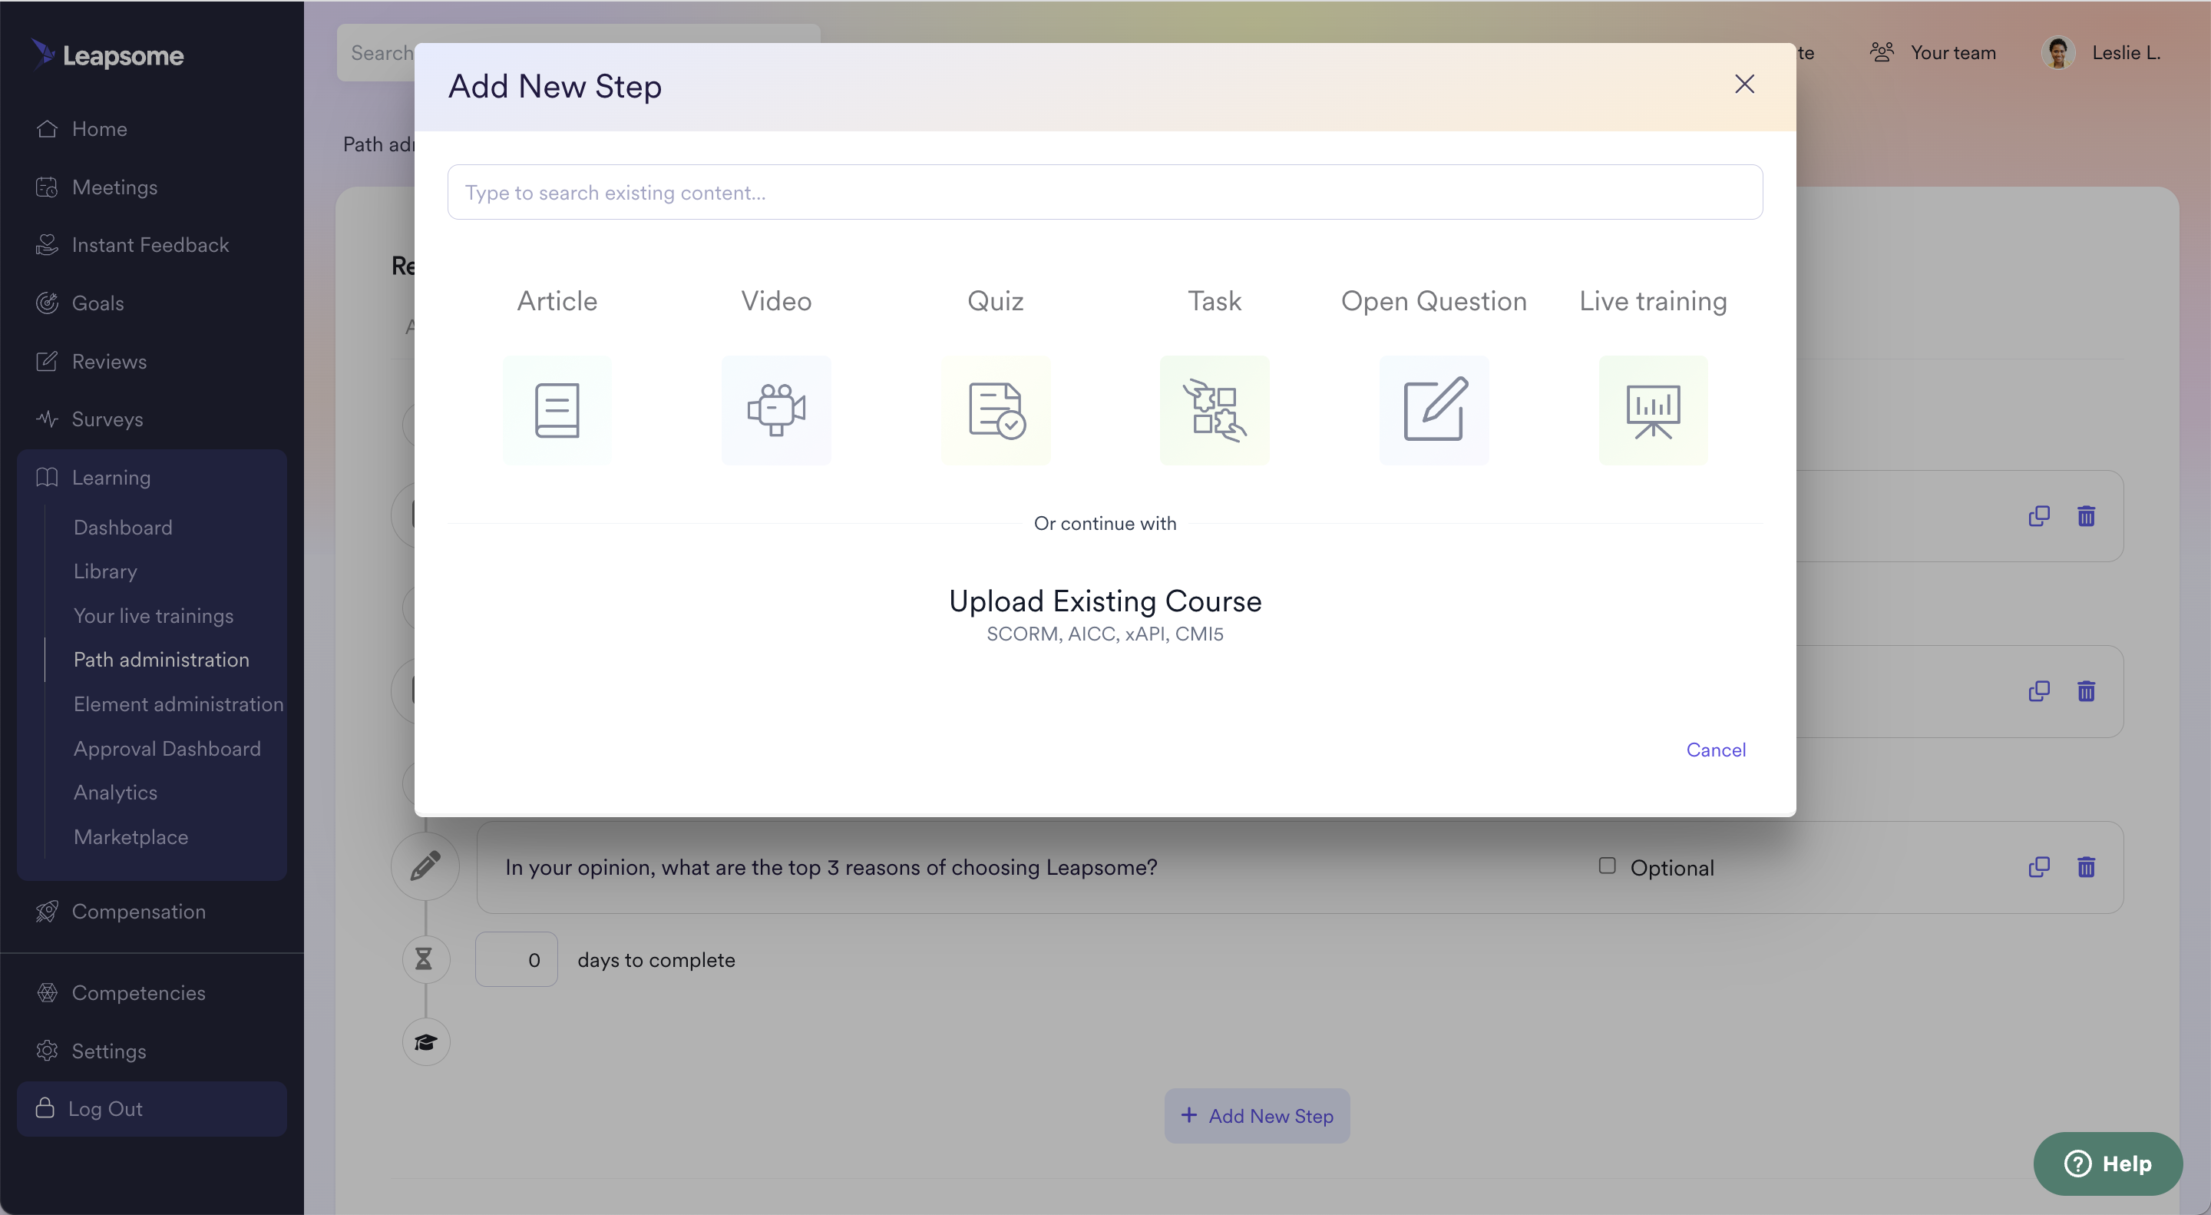Open the Marketplace
Image resolution: width=2211 pixels, height=1215 pixels.
131,837
